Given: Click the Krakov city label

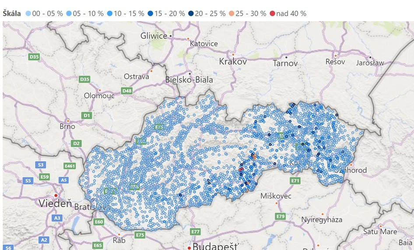Looking at the screenshot, I should (233, 62).
